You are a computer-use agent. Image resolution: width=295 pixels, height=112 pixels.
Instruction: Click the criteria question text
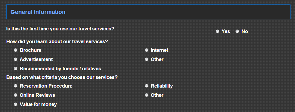62,77
